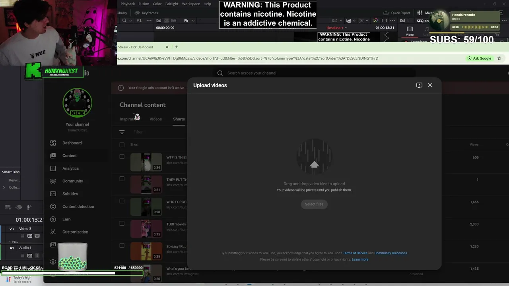Open the Fit zoom dropdown in DaVinci viewer

[x=189, y=21]
